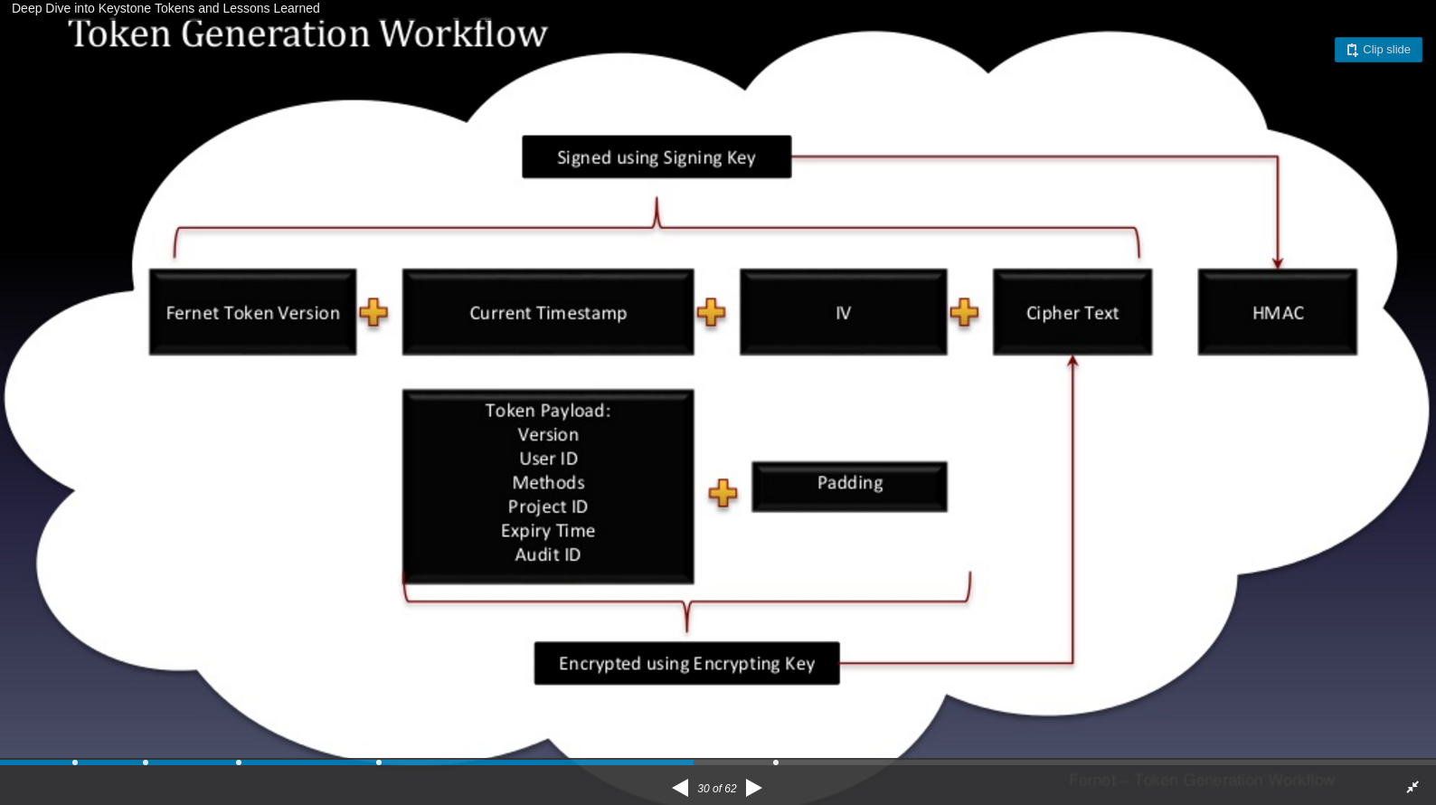Click the plus sign before Padding

point(723,493)
